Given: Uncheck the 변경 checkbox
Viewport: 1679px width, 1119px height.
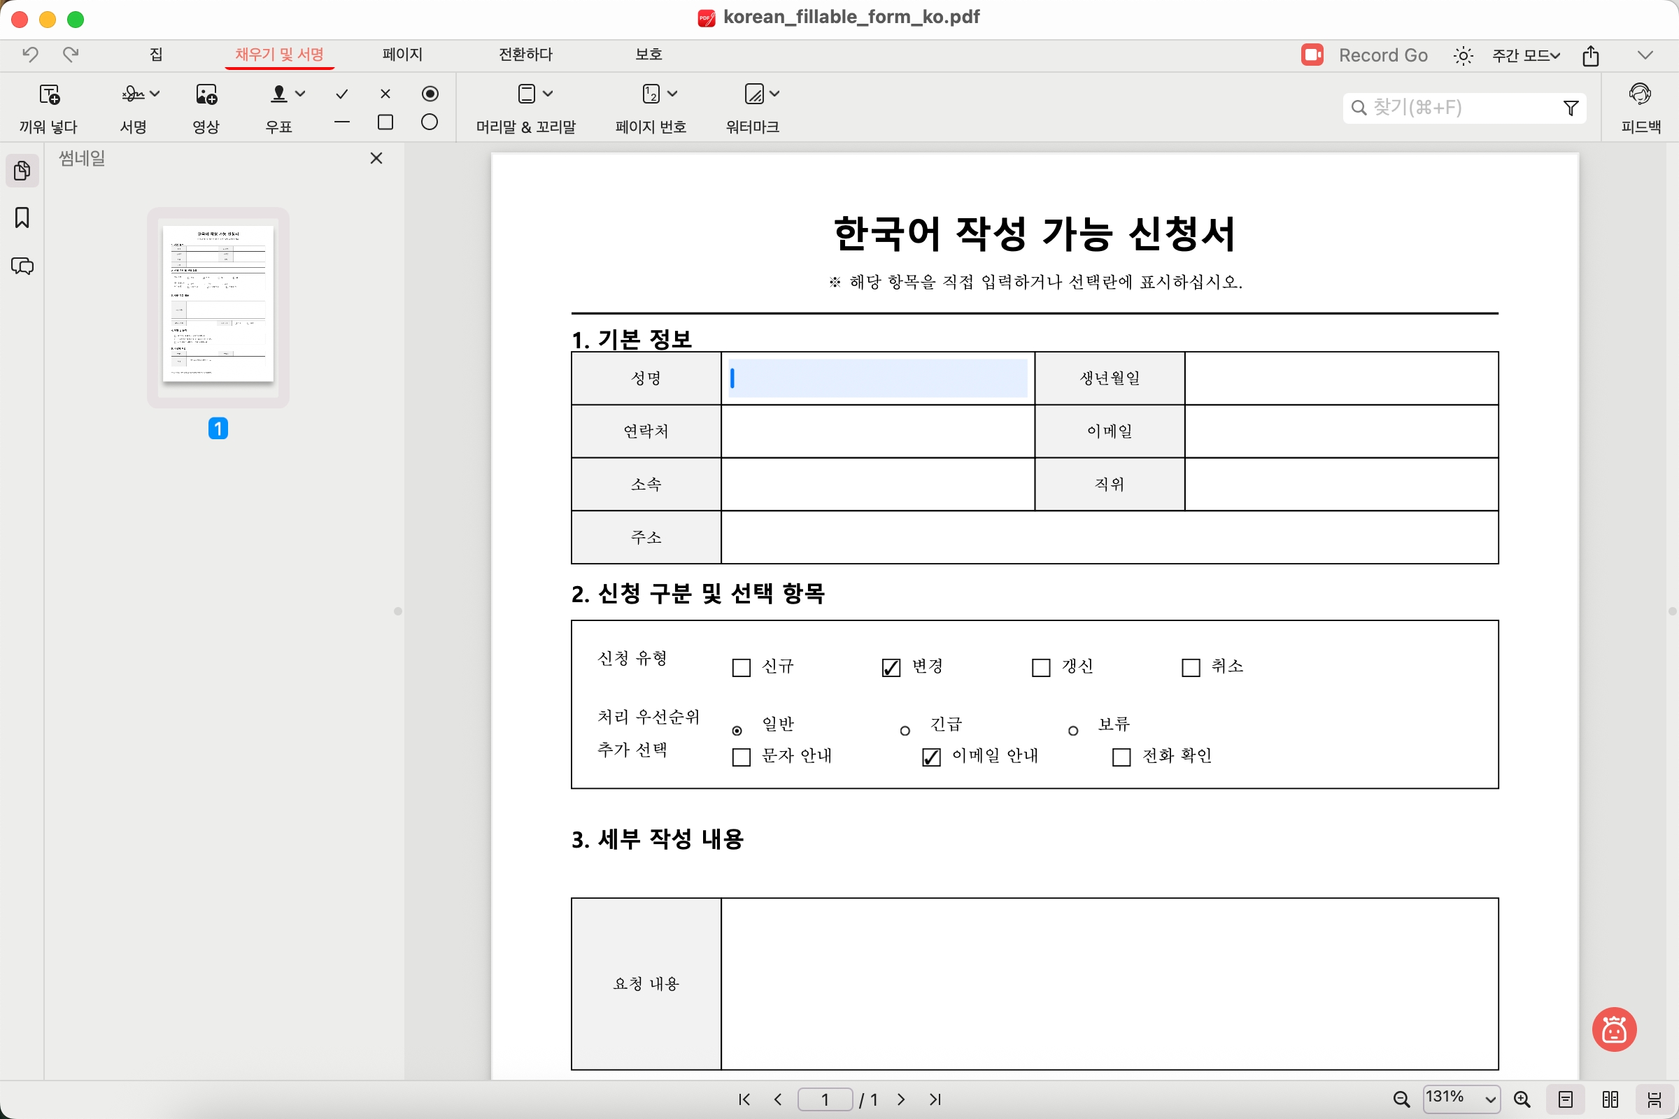Looking at the screenshot, I should click(x=891, y=668).
